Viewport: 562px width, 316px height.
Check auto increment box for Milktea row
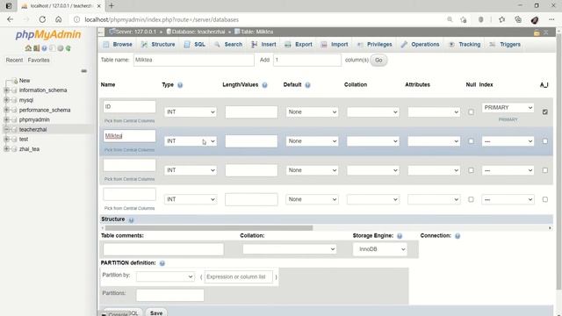click(544, 141)
